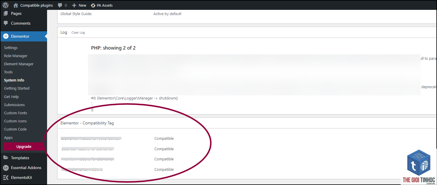Screen dimensions: 437x185
Task: Click PA Assets in admin bar
Action: pos(105,5)
